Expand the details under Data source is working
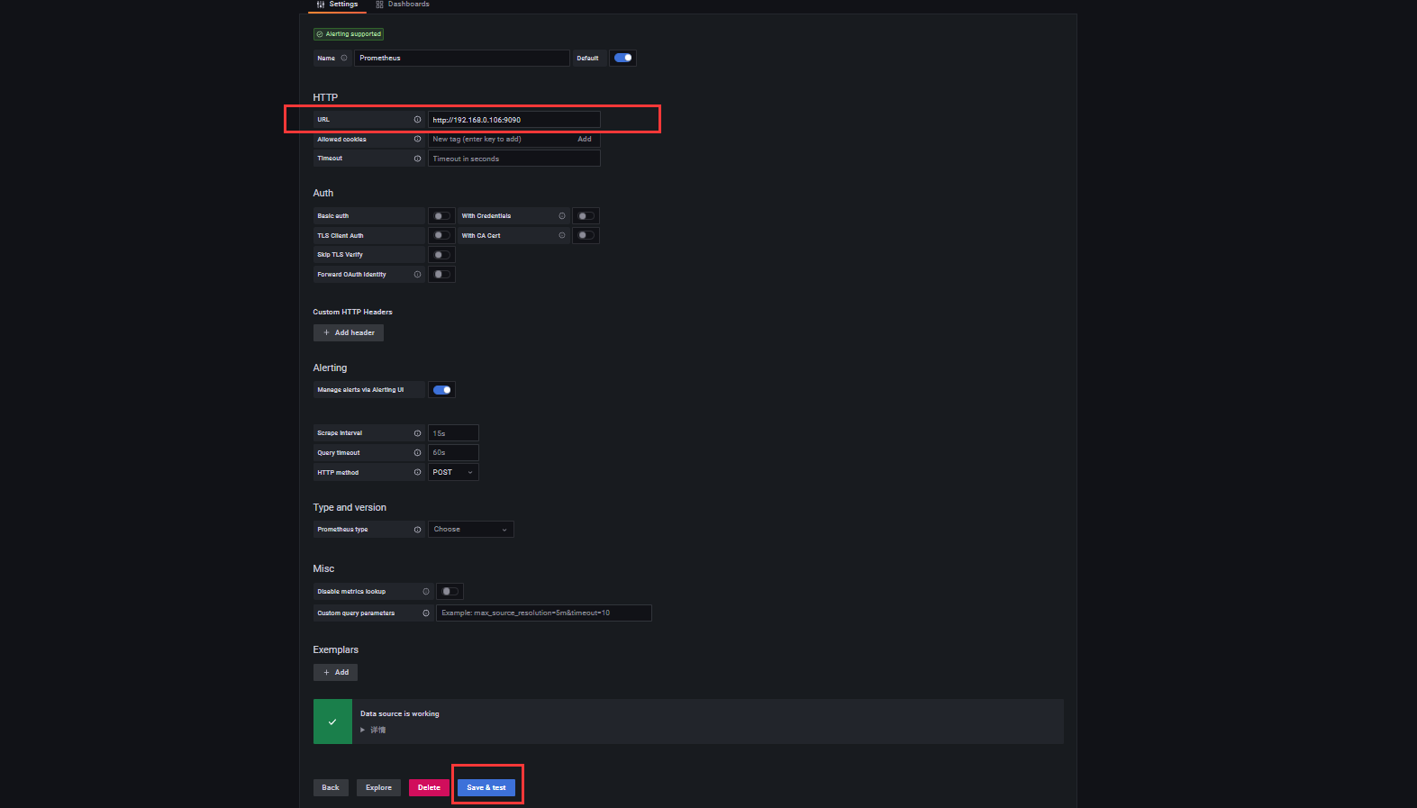Screen dimensions: 1417x808 373,730
